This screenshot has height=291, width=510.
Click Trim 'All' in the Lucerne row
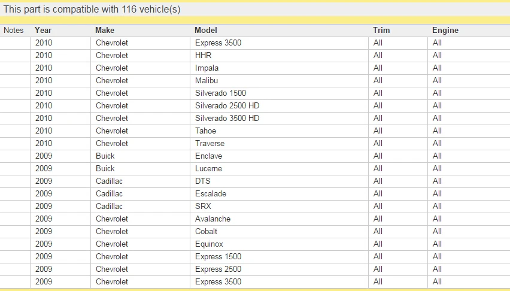tap(378, 169)
